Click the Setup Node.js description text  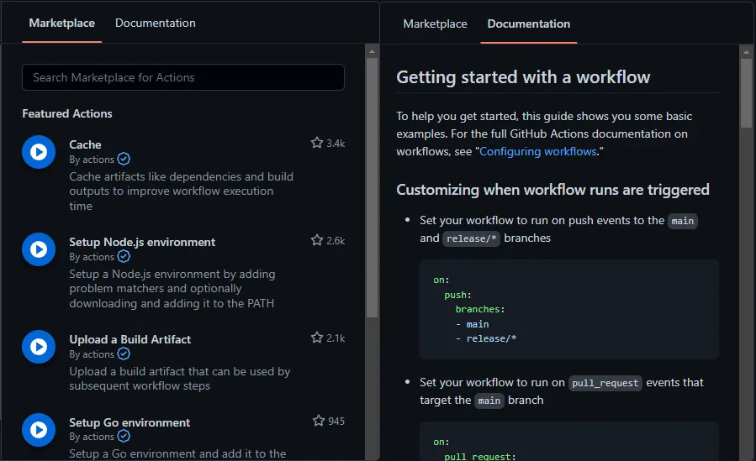click(172, 289)
